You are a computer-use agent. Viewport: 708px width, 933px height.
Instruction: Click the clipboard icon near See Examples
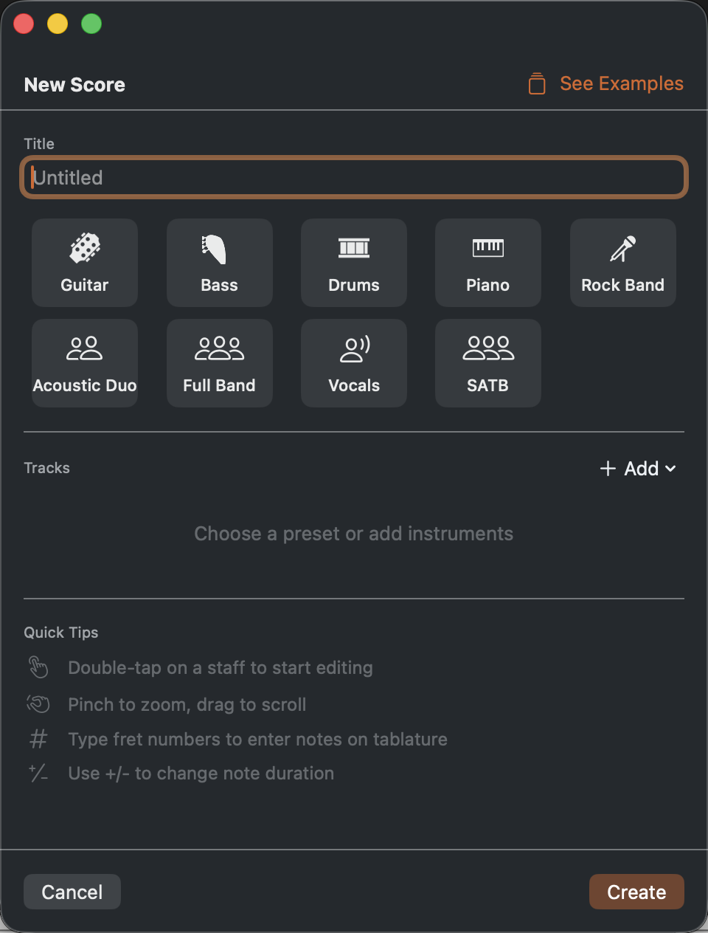537,84
